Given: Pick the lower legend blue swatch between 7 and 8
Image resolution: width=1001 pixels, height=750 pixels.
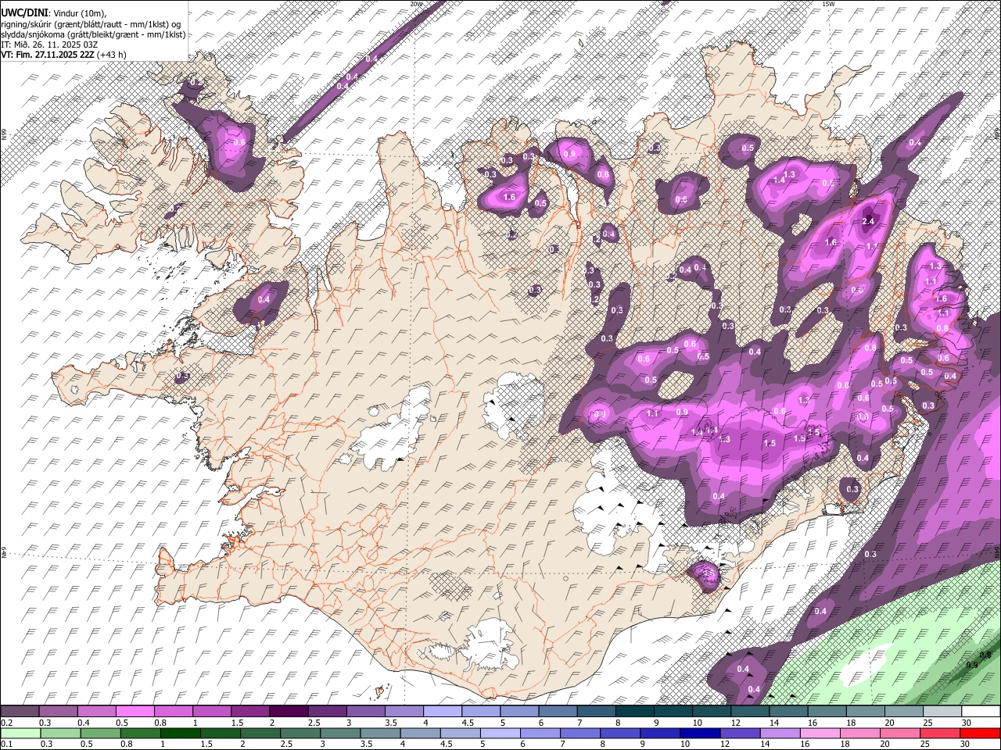Looking at the screenshot, I should [581, 733].
